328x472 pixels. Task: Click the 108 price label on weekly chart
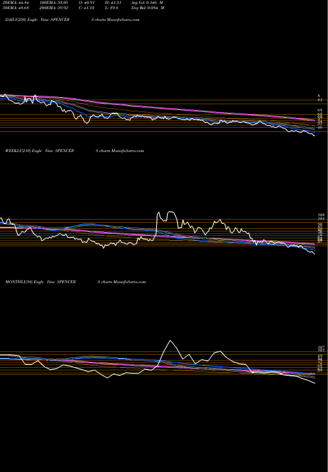[321, 215]
